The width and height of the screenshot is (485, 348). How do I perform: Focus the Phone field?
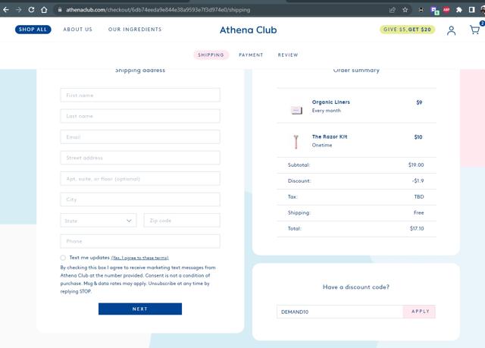[x=140, y=241]
